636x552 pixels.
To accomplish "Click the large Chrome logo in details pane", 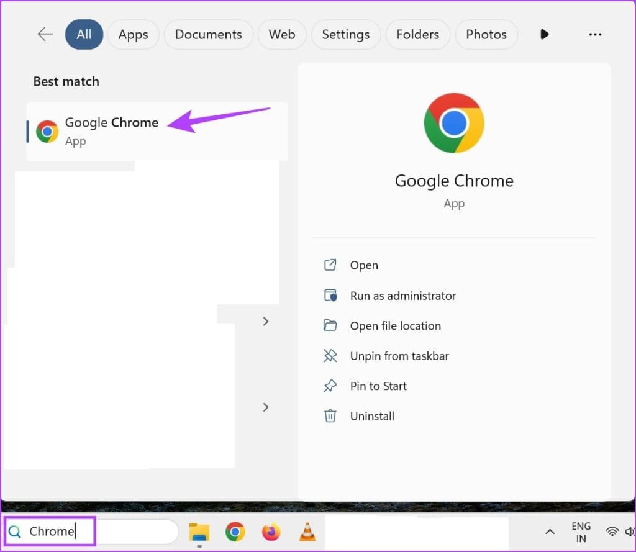I will [454, 123].
